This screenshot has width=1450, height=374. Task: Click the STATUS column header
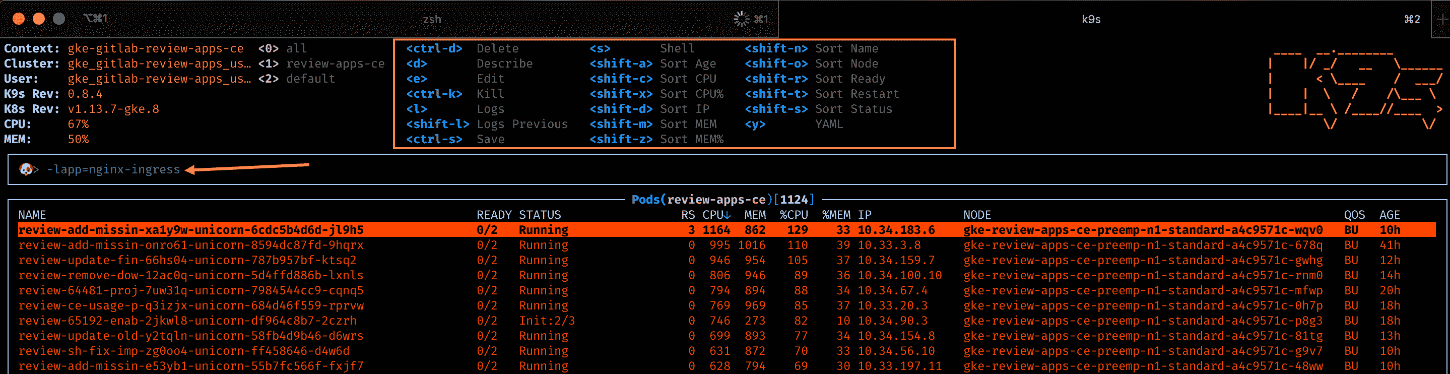(539, 215)
